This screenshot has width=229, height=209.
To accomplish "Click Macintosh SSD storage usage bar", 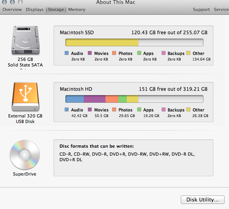I will coord(134,43).
